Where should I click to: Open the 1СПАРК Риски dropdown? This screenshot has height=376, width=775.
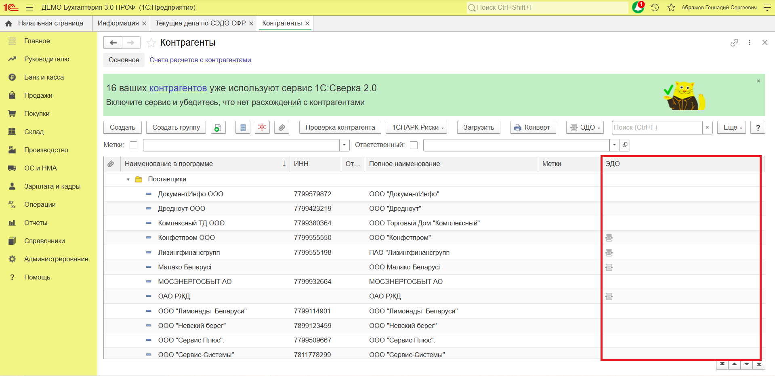tap(416, 128)
